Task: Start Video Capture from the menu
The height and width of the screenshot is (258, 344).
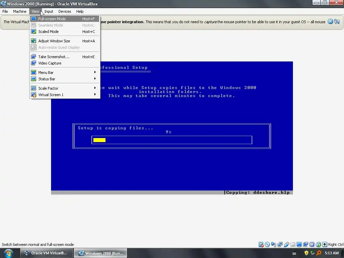Action: [x=65, y=63]
